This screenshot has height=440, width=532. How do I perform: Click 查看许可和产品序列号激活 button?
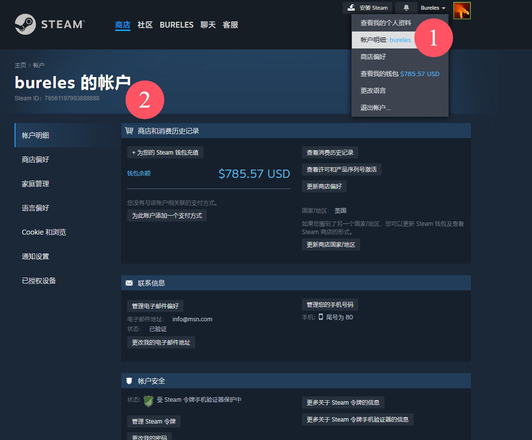pos(342,169)
